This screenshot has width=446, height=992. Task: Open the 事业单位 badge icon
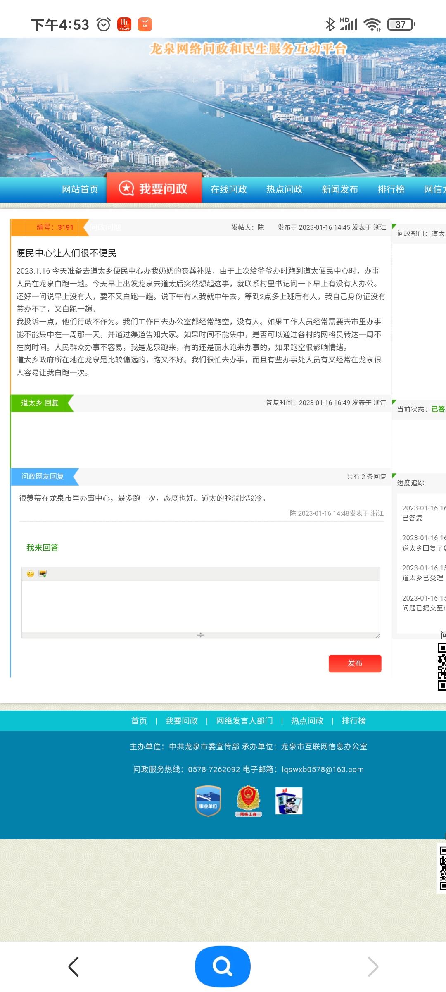point(208,801)
